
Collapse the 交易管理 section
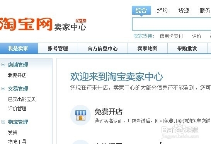click(x=3, y=88)
